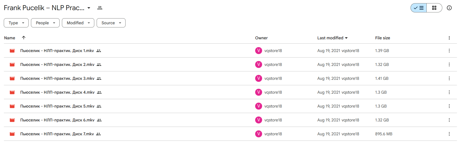
Task: Reverse sort direction with the Name arrow
Action: point(24,38)
